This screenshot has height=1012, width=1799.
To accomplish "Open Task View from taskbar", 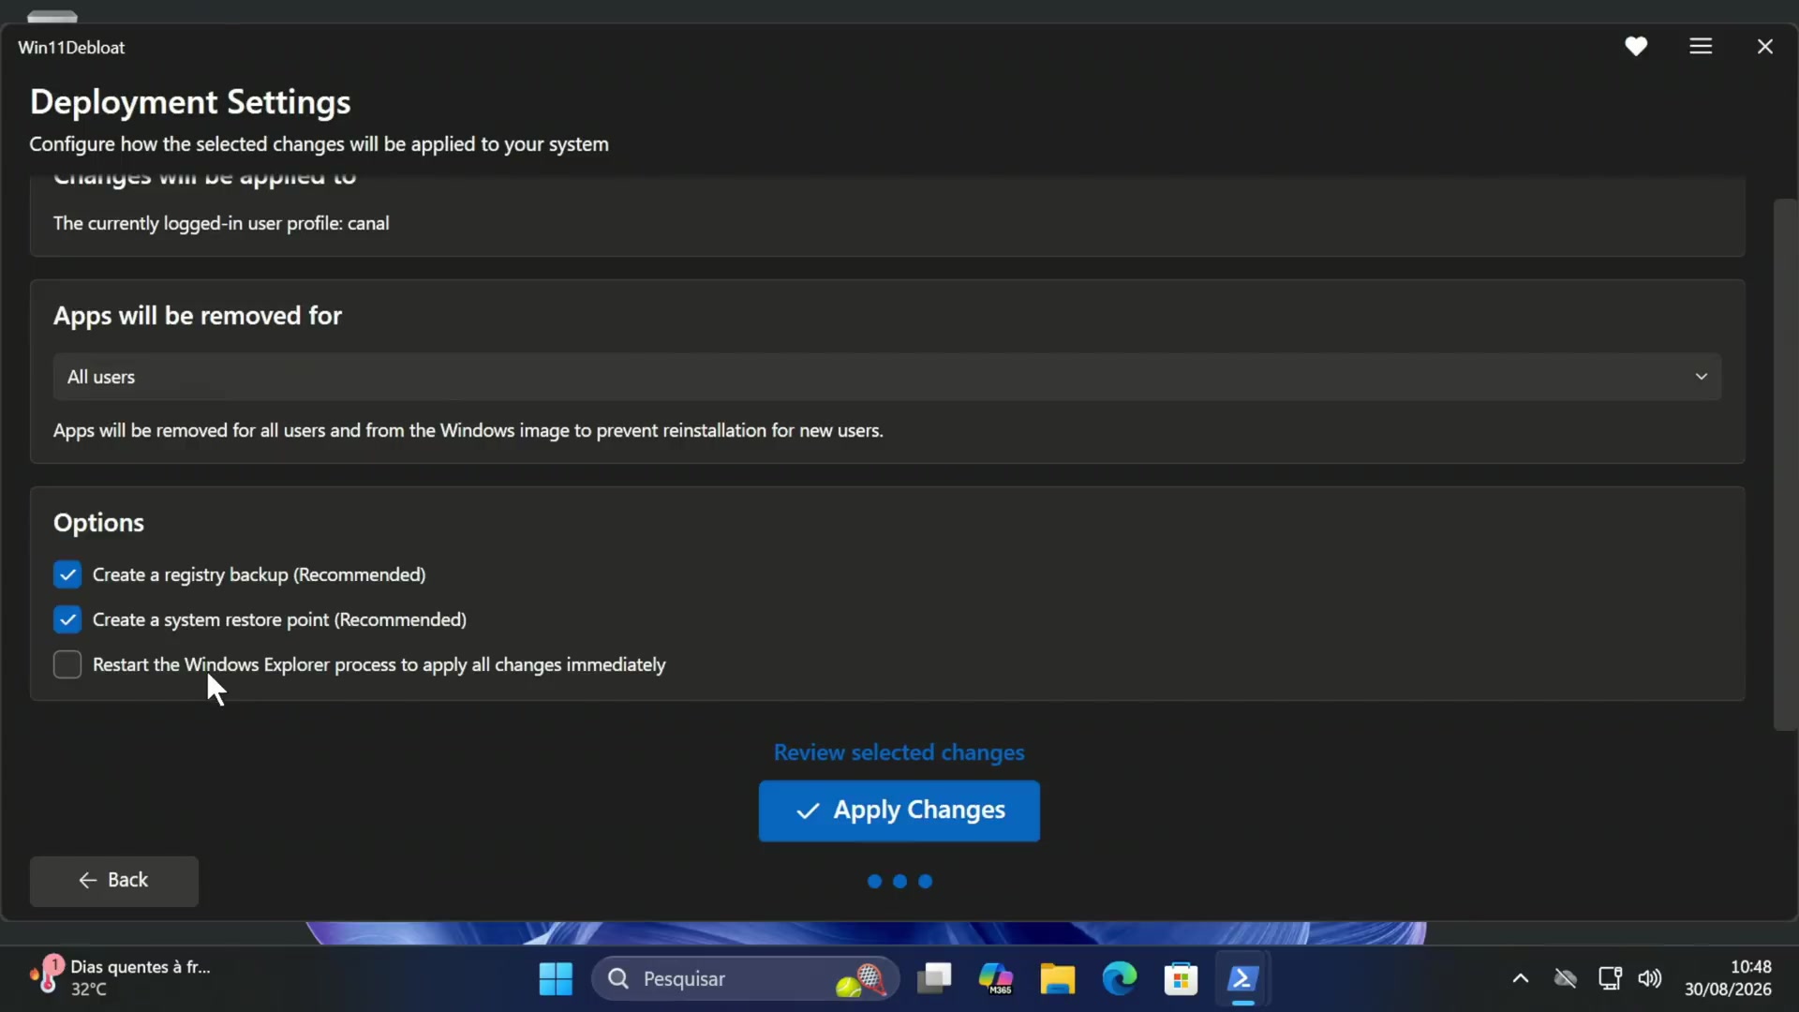I will [x=934, y=979].
